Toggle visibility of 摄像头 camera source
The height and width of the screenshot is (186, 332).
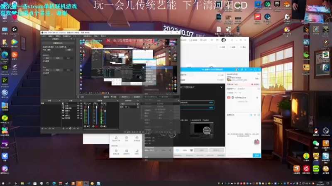(x=78, y=110)
